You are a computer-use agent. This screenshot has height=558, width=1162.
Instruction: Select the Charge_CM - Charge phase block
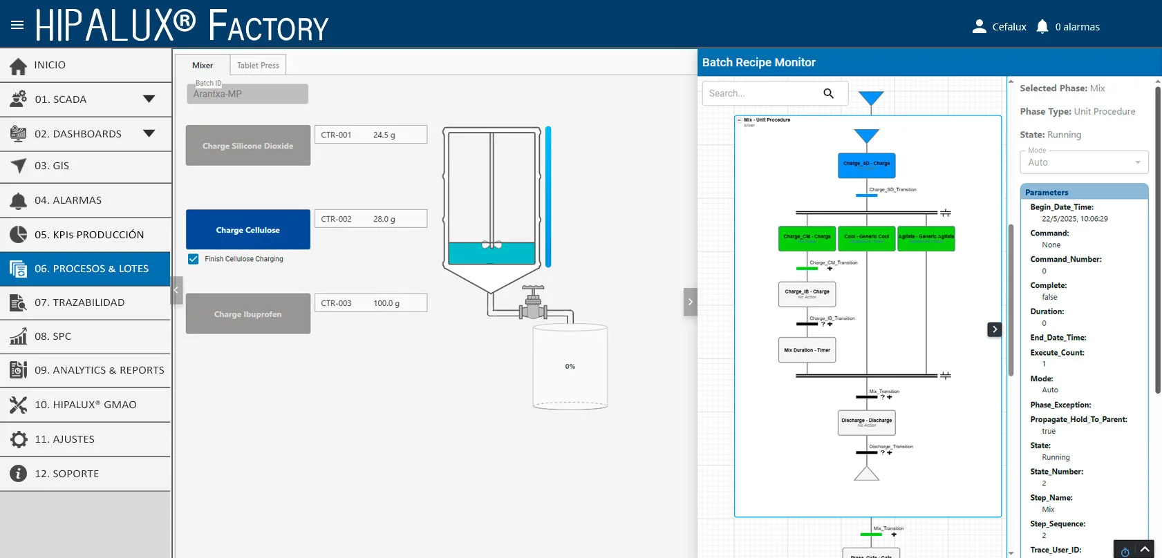807,238
